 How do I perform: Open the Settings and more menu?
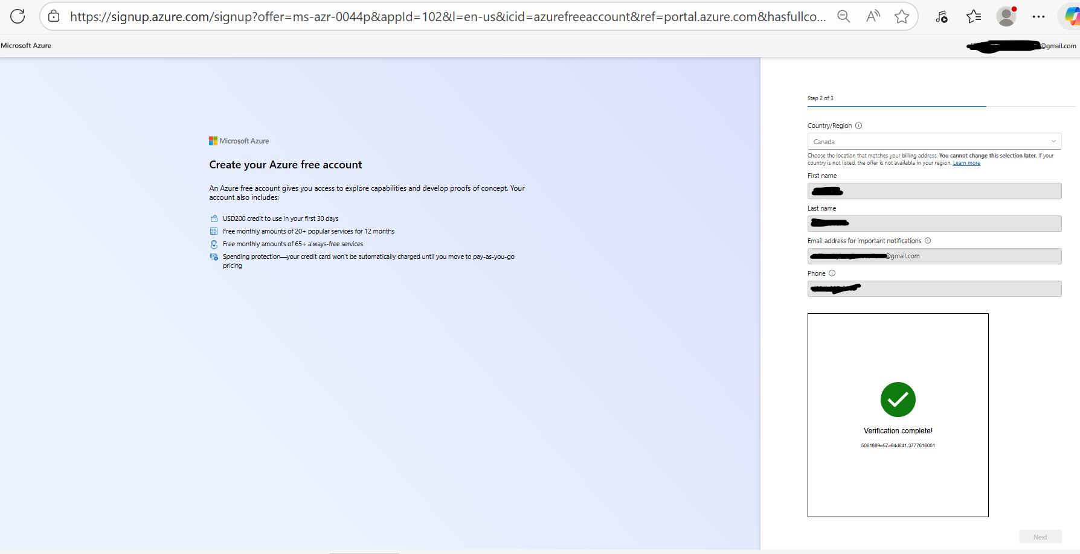tap(1039, 16)
